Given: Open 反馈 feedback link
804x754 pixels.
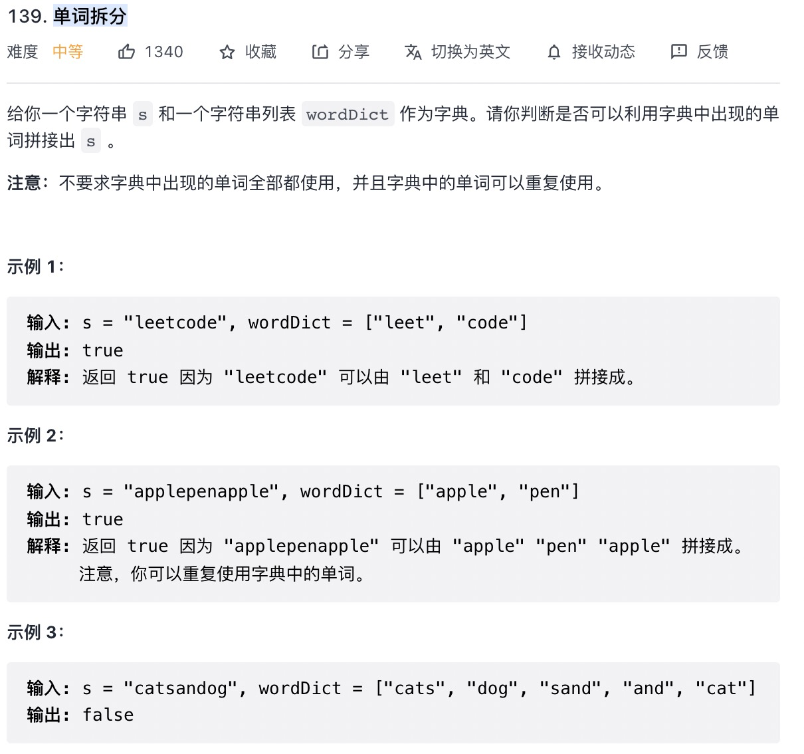Looking at the screenshot, I should 712,52.
